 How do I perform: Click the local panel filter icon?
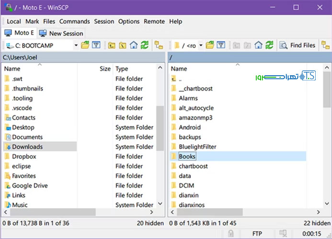(96, 46)
